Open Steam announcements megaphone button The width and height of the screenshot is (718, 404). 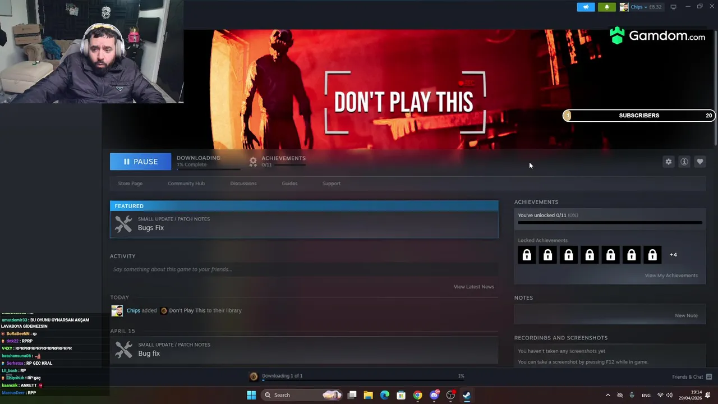(x=586, y=7)
